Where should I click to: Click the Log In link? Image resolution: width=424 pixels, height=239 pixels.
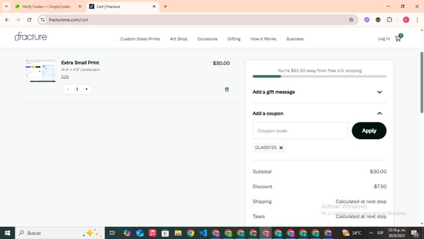(384, 39)
